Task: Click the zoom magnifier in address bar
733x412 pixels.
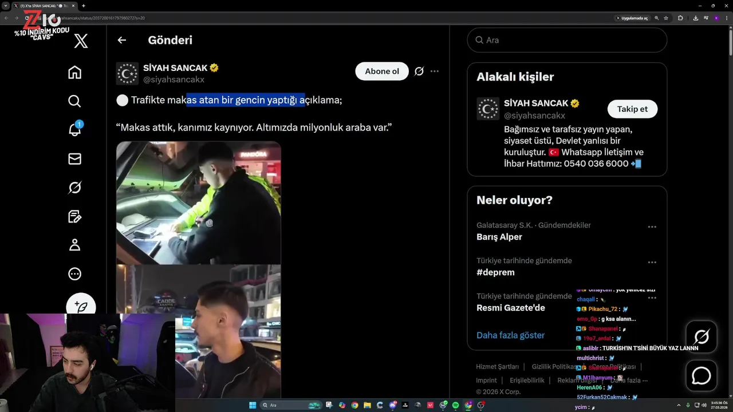Action: click(656, 18)
